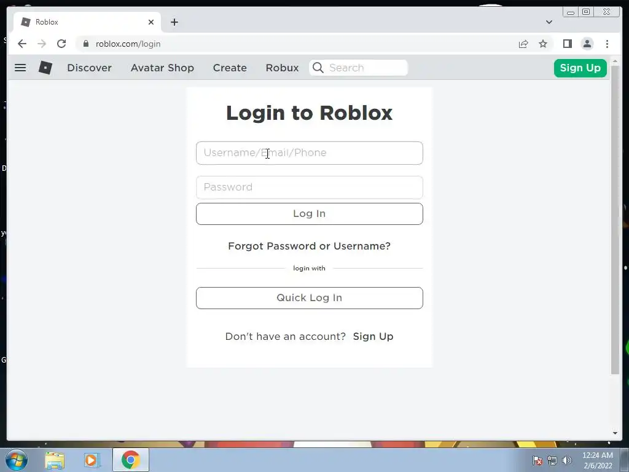Click the Quick Log In button
This screenshot has width=629, height=472.
point(310,298)
